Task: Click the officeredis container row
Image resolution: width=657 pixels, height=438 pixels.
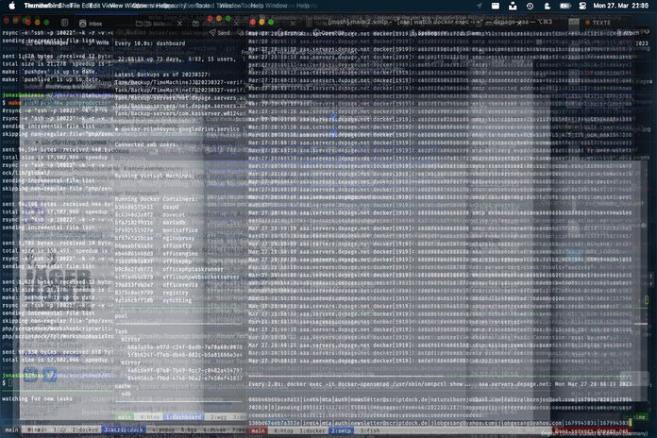Action: pyautogui.click(x=157, y=285)
